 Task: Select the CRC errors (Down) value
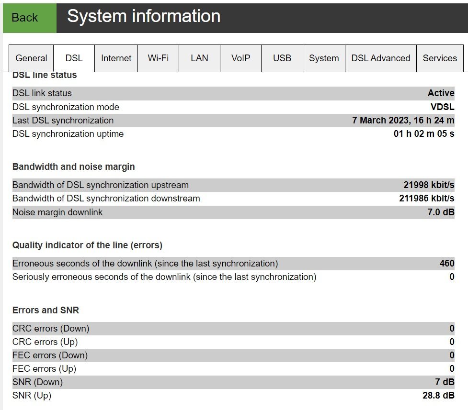tap(452, 328)
